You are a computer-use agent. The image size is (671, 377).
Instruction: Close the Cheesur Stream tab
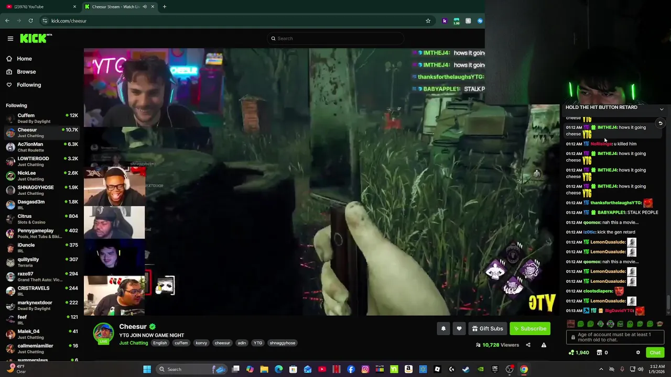[153, 7]
